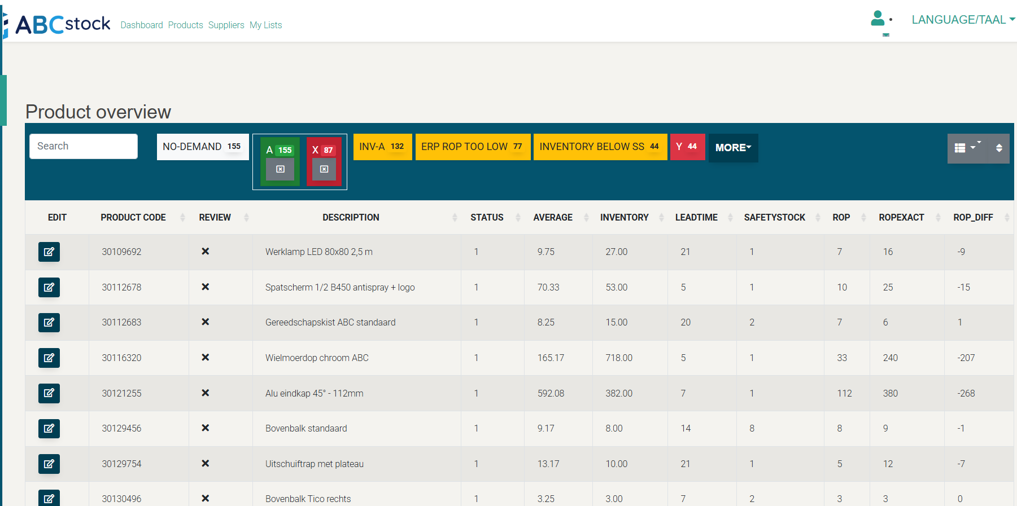This screenshot has height=506, width=1017.
Task: Toggle the INV-A 132 filter
Action: 382,147
